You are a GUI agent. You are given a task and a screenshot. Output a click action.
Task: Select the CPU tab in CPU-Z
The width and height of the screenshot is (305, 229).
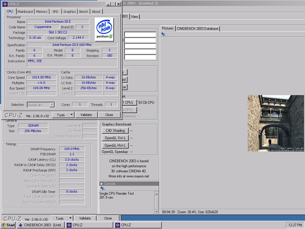[10, 11]
